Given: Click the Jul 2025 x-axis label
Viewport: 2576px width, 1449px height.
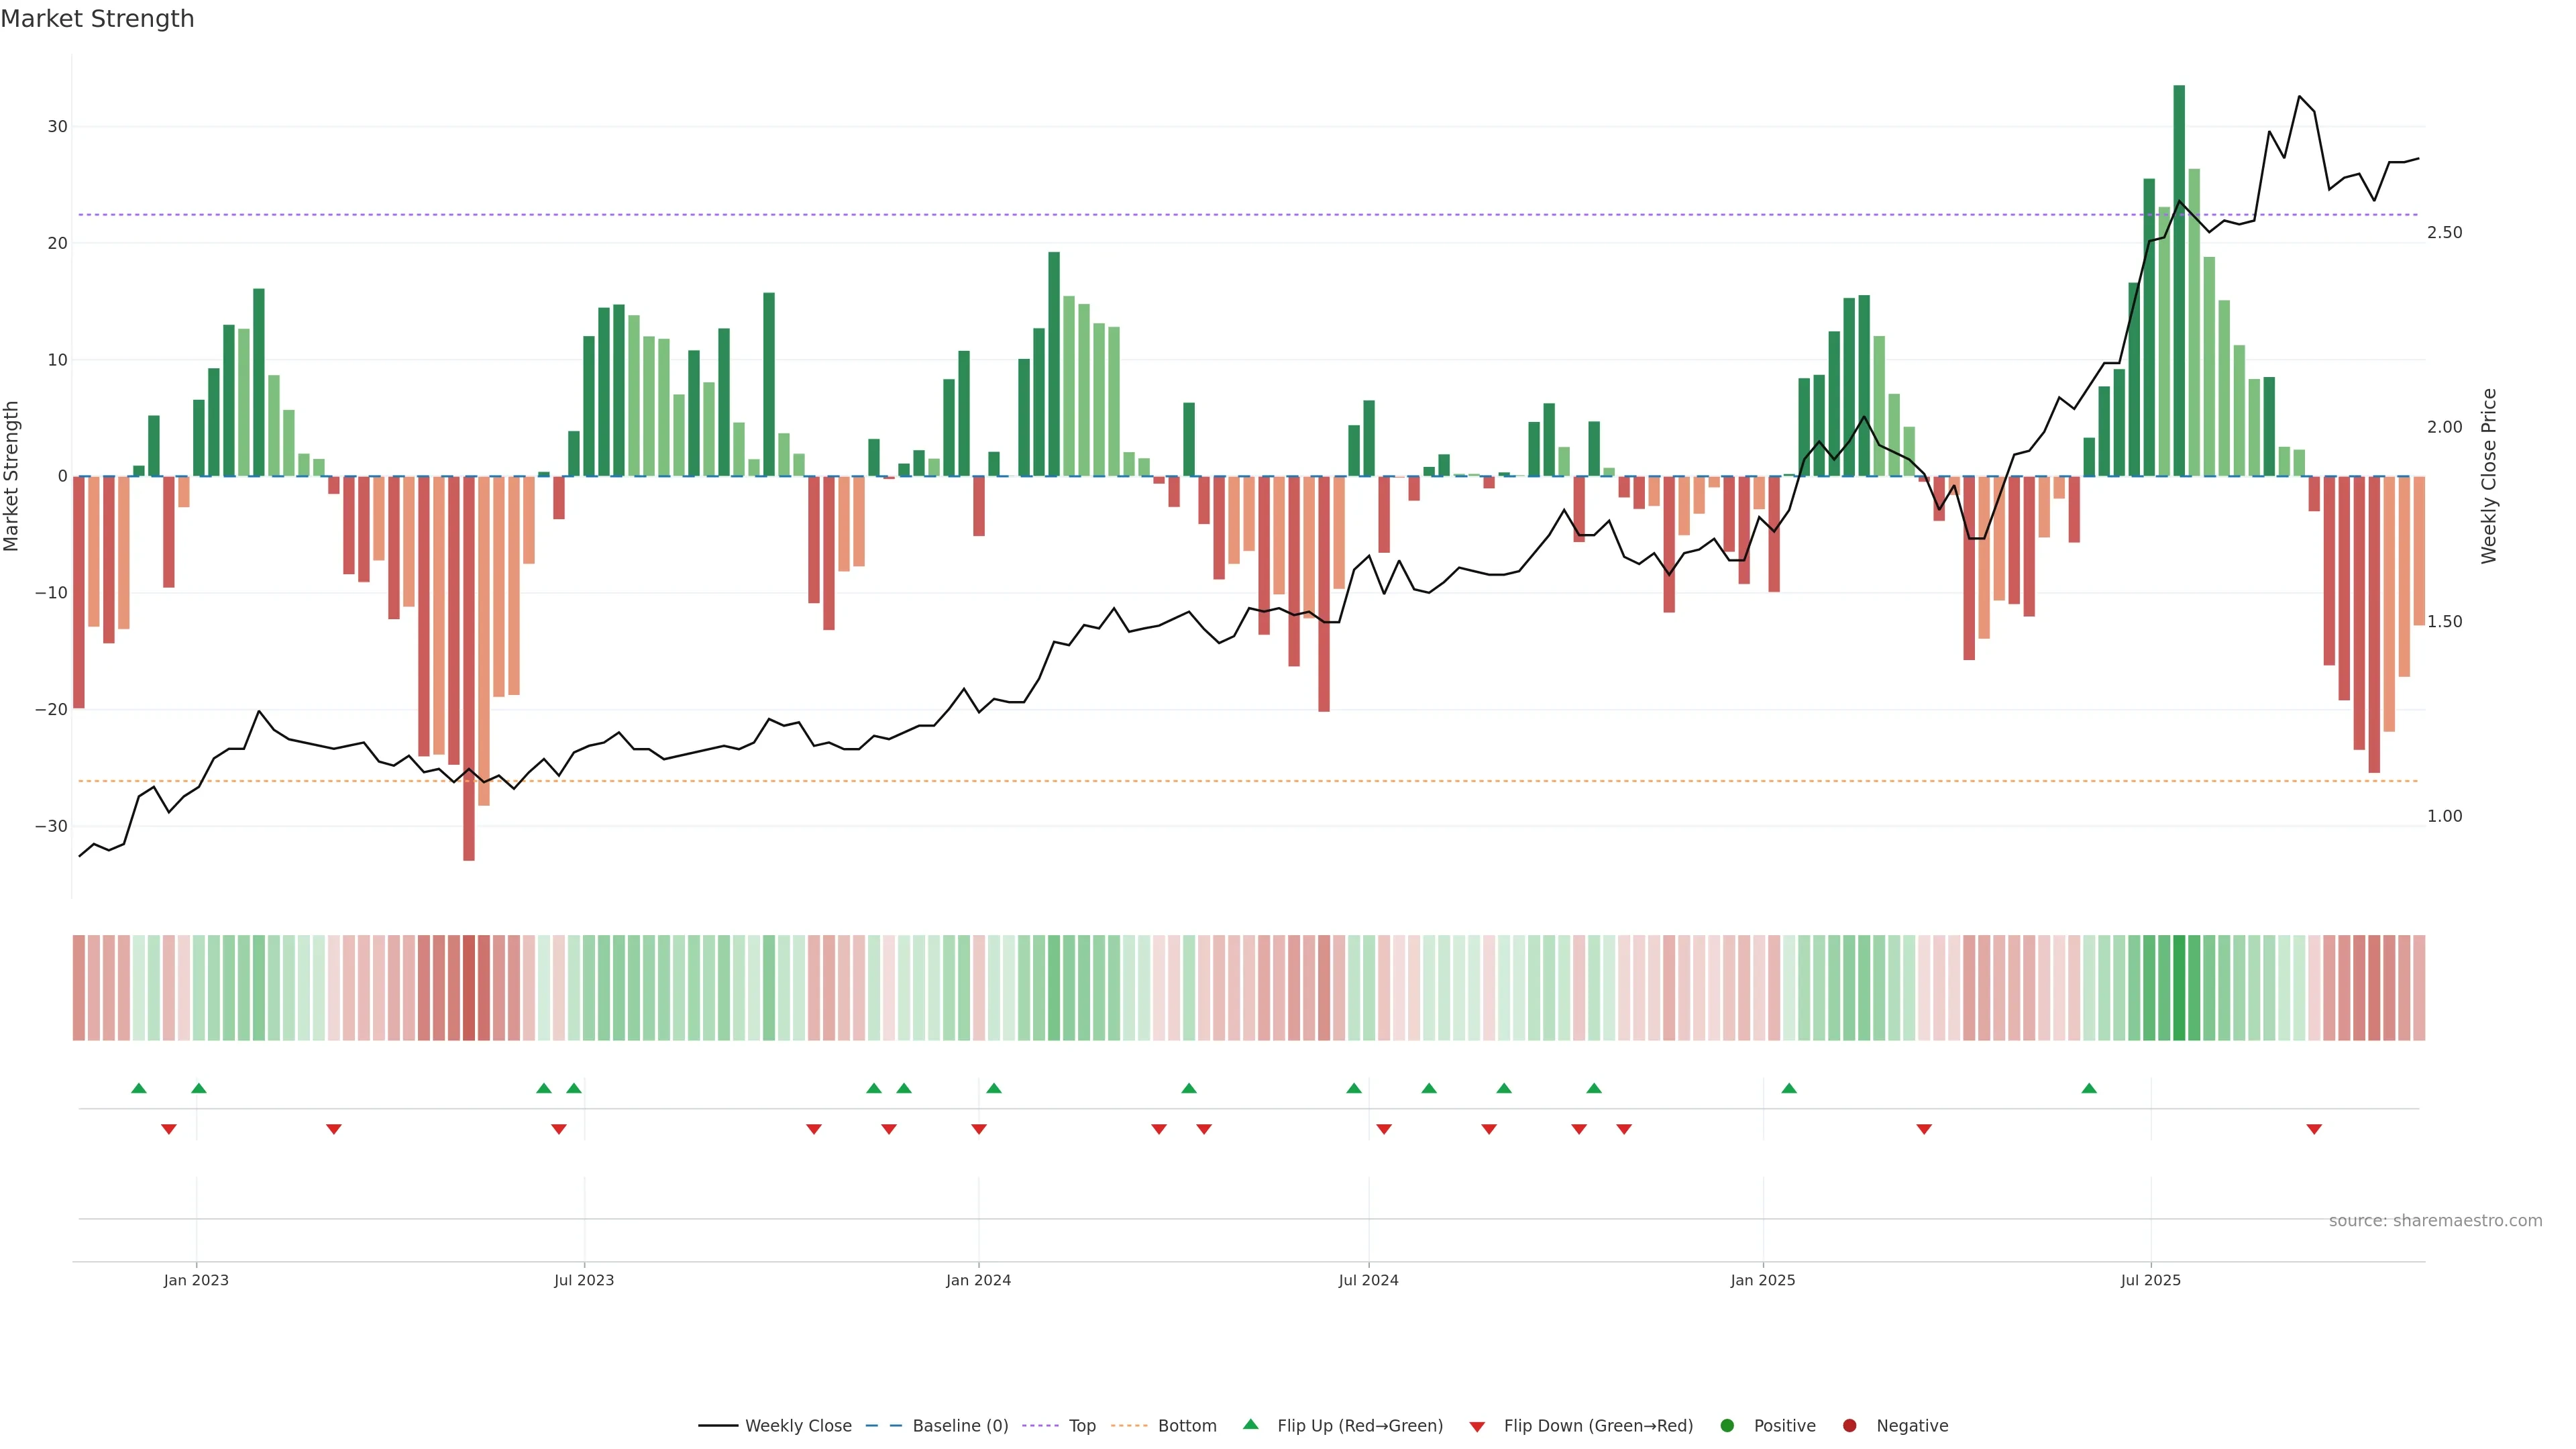Looking at the screenshot, I should tap(2150, 1280).
